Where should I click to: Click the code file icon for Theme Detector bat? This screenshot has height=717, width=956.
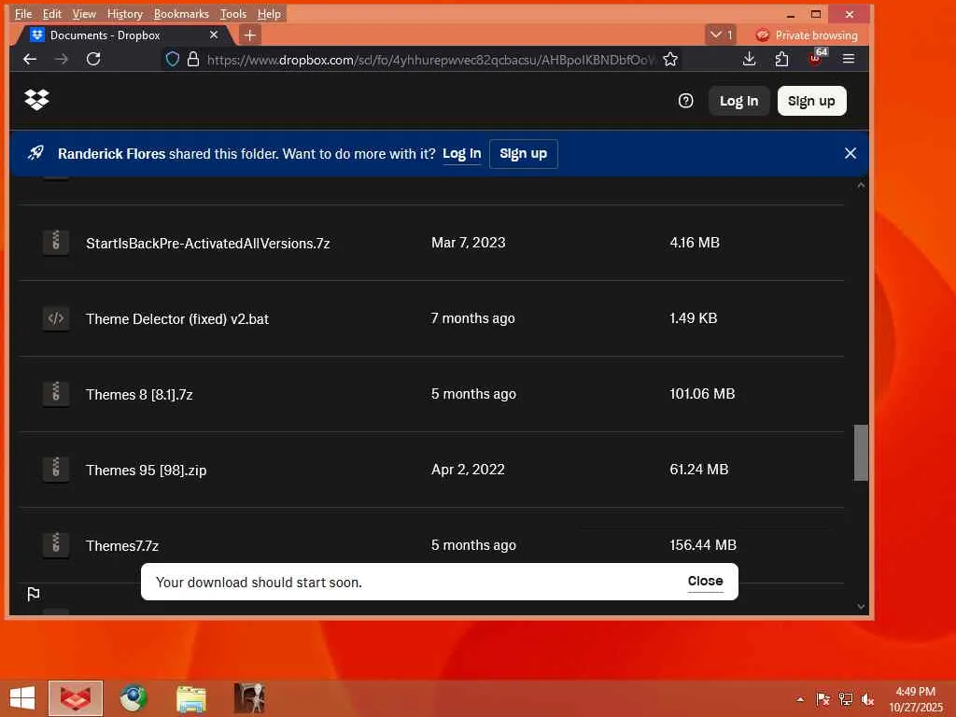tap(55, 317)
